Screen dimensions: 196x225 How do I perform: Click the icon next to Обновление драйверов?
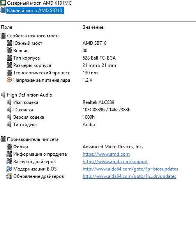pyautogui.click(x=9, y=176)
